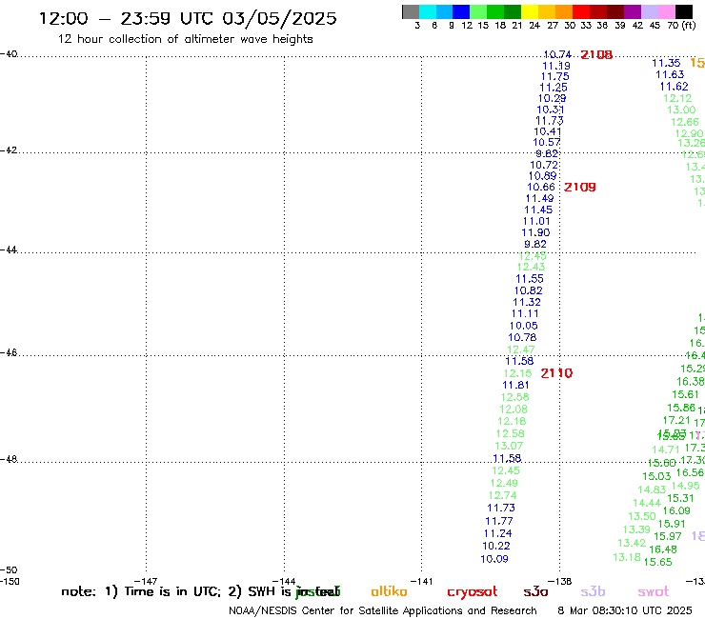This screenshot has width=705, height=619.
Task: Click the light green 15 ft legend swatch
Action: [478, 11]
